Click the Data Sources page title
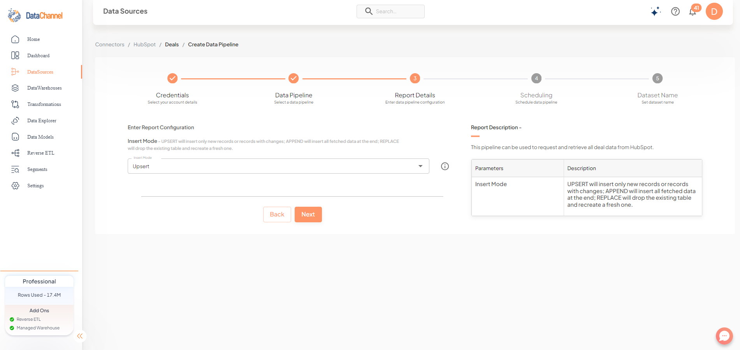Screen dimensions: 740x350 pos(125,11)
